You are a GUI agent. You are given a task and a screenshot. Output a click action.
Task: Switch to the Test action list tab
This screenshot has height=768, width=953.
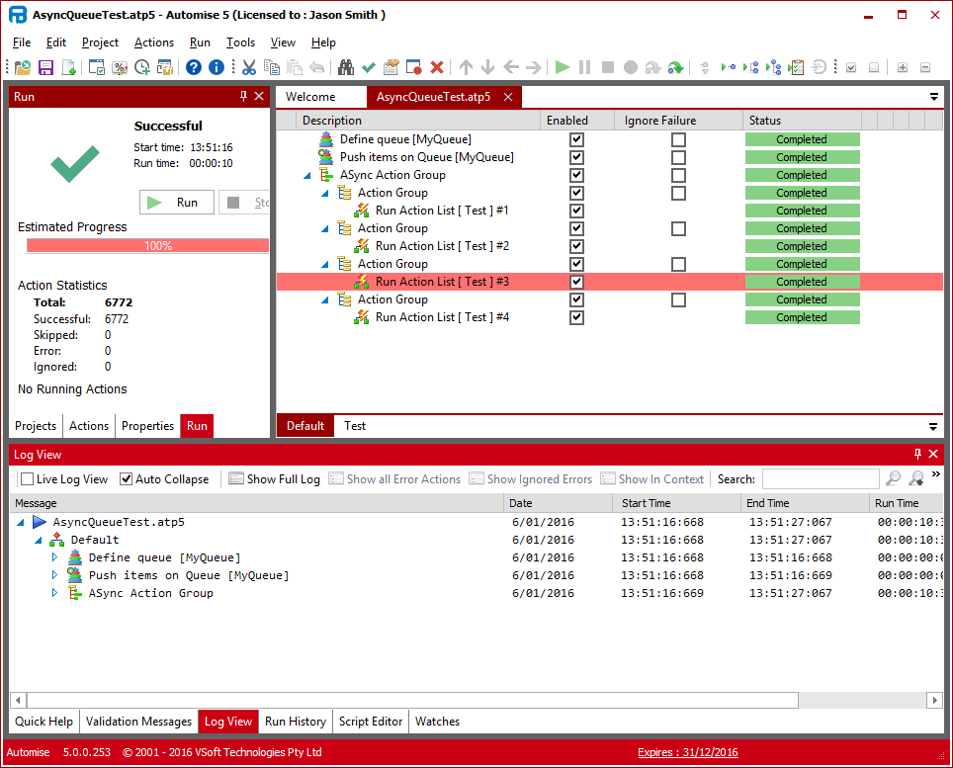pyautogui.click(x=355, y=426)
